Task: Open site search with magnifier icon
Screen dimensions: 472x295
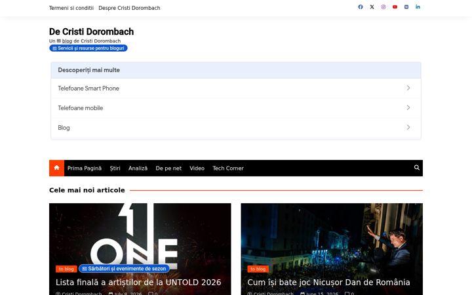Action: tap(417, 168)
